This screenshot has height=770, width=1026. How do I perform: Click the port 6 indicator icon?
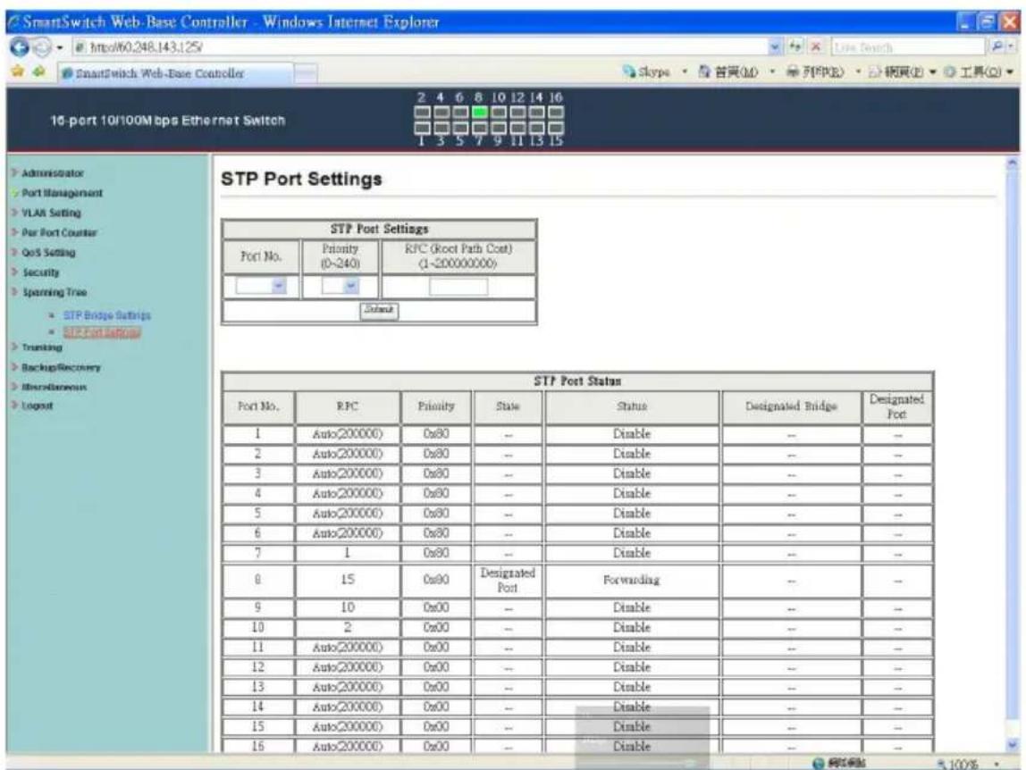(x=460, y=112)
